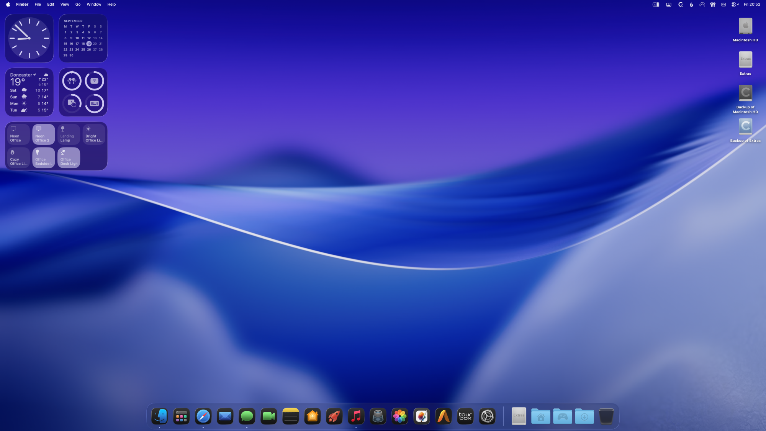Expand the home folder stack in Dock
This screenshot has height=431, width=766.
(540, 416)
